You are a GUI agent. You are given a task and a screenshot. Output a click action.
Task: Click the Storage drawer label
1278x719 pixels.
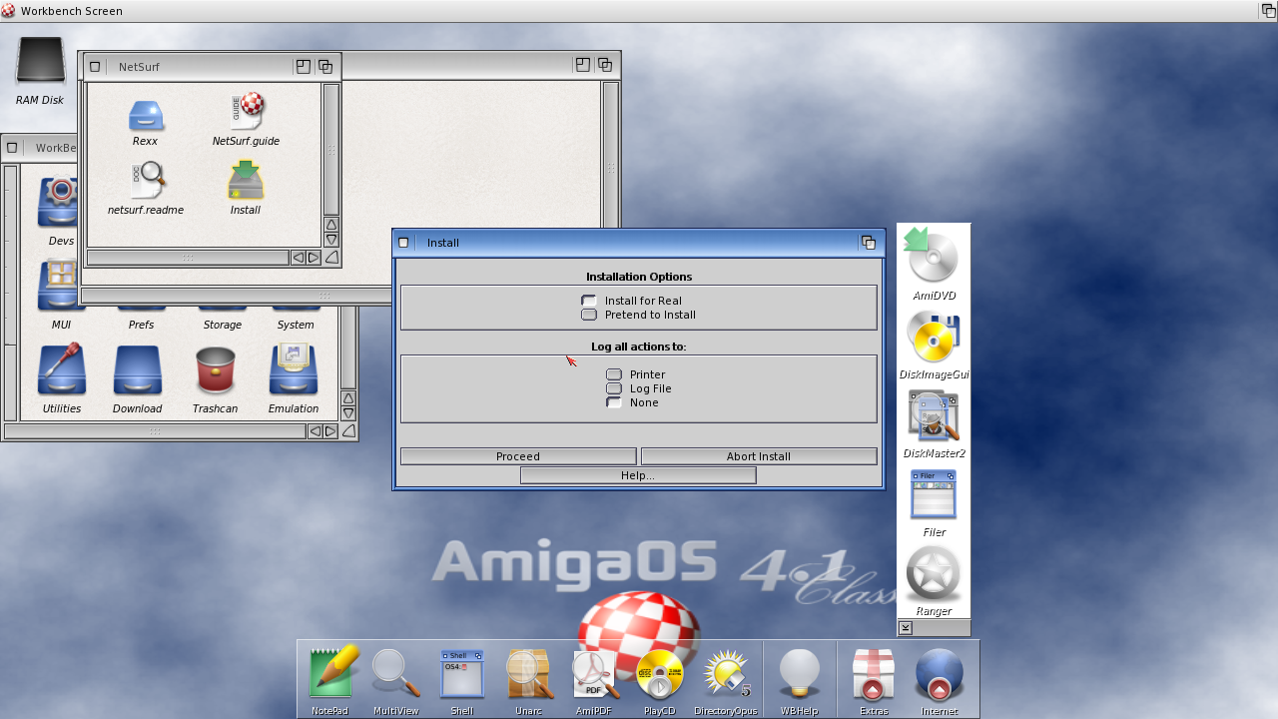pos(222,325)
